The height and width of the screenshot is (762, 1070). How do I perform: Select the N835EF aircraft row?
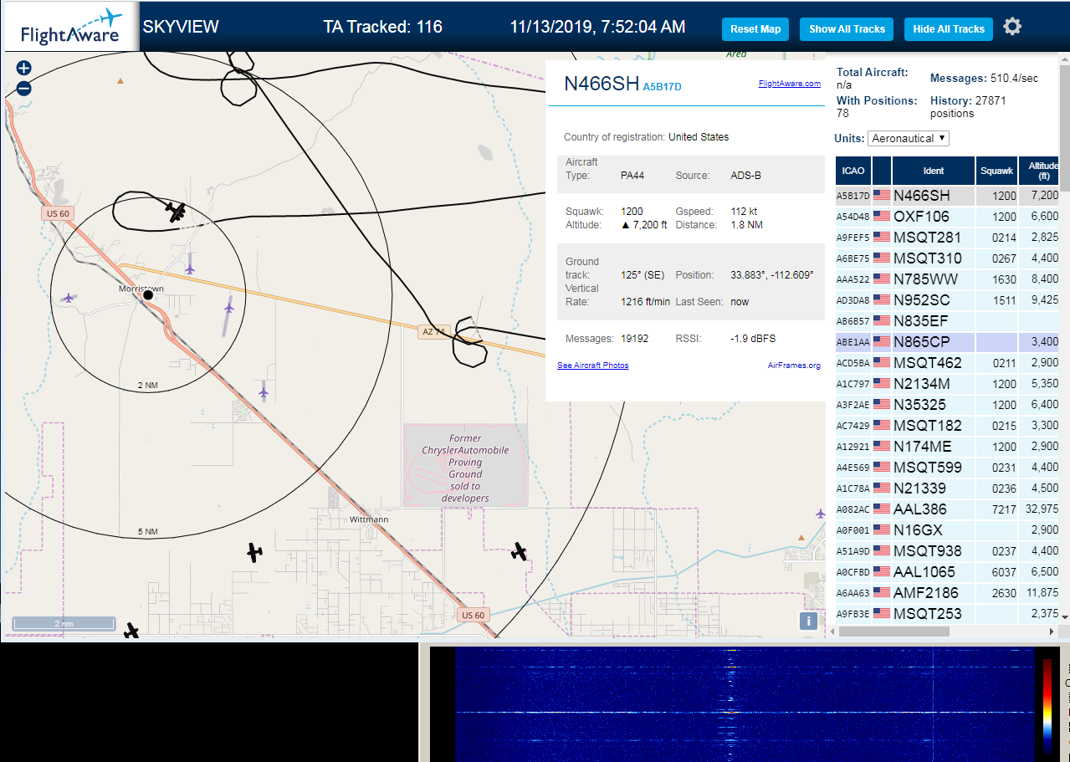947,321
